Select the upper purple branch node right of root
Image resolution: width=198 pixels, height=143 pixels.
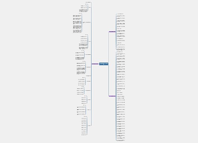pyautogui.click(x=112, y=32)
